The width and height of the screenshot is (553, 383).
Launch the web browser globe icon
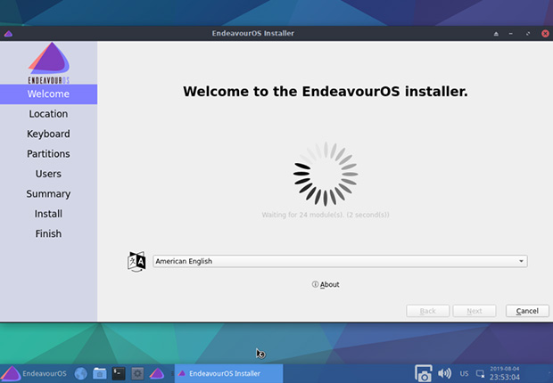click(81, 373)
